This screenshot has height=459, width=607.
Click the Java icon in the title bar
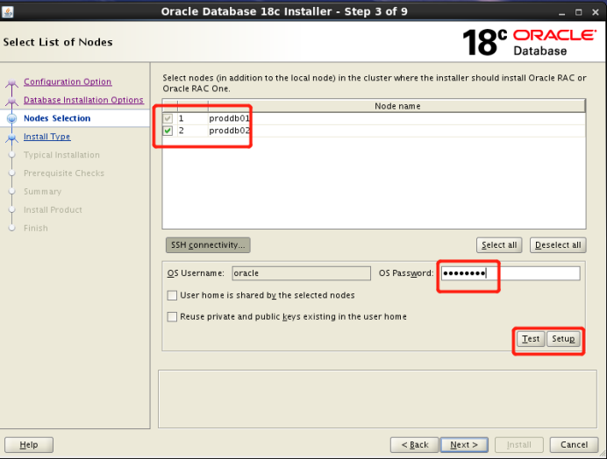(x=7, y=11)
